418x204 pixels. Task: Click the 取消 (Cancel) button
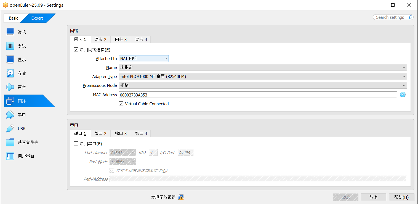pyautogui.click(x=373, y=197)
